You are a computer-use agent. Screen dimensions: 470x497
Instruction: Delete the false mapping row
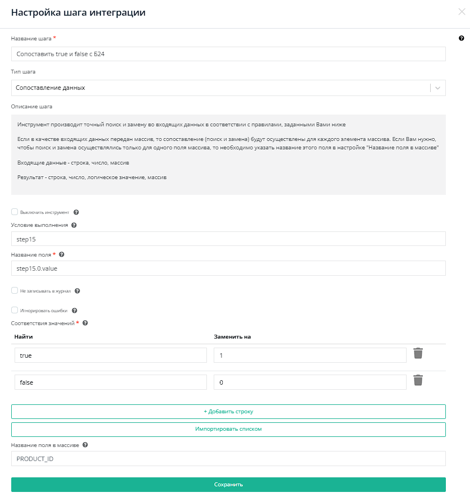tap(418, 381)
